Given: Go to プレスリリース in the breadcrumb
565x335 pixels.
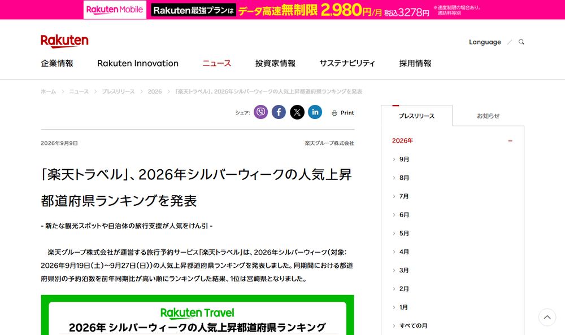Looking at the screenshot, I should click(118, 92).
